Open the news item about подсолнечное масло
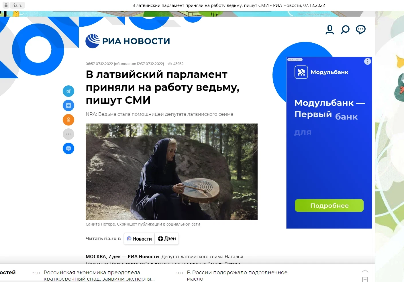Screen dimensions: 404x282 (x=237, y=275)
